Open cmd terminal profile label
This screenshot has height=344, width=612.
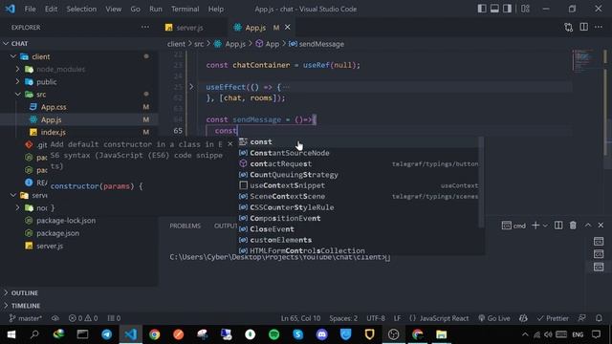tap(514, 226)
